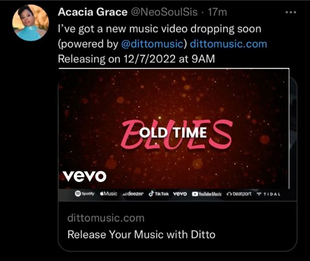Open the three-dot more options menu
This screenshot has width=310, height=261.
coord(291,12)
